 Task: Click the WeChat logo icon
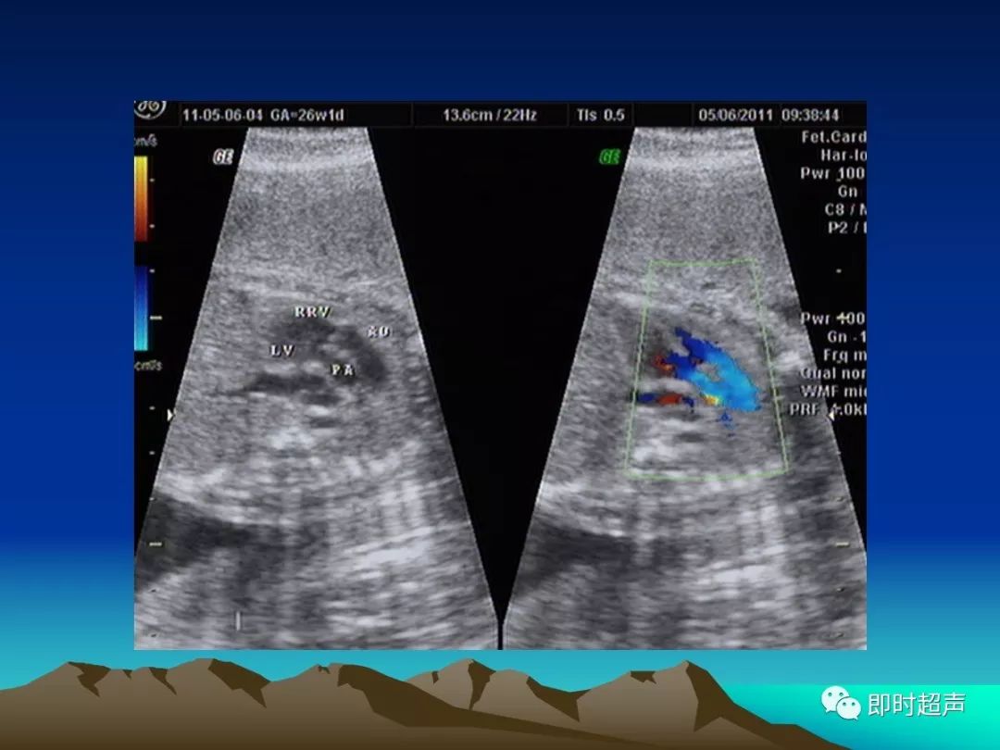click(841, 703)
